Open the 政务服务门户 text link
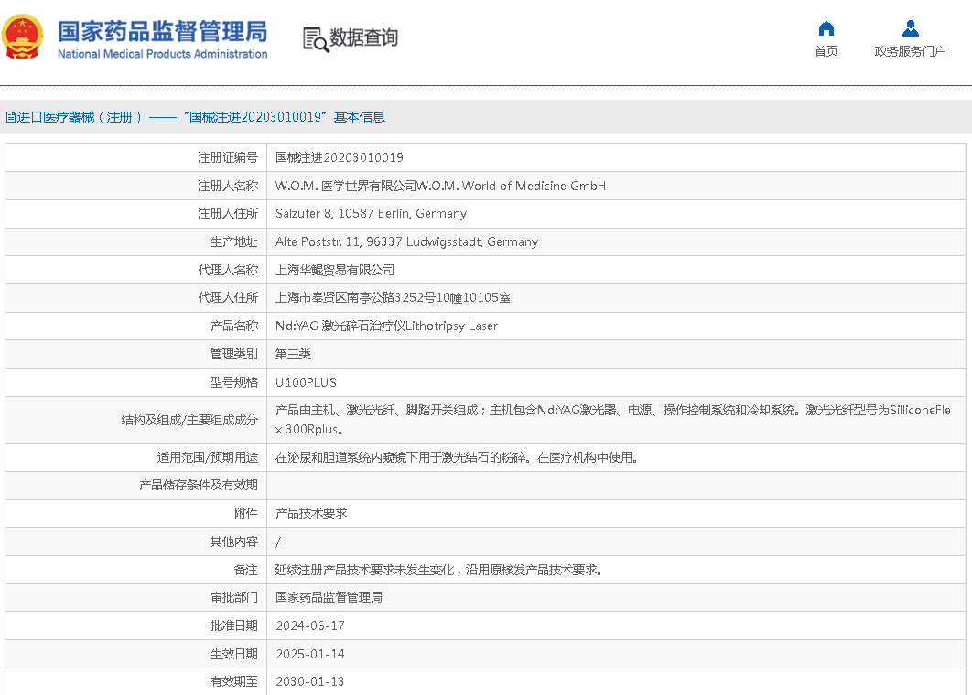 (x=910, y=51)
